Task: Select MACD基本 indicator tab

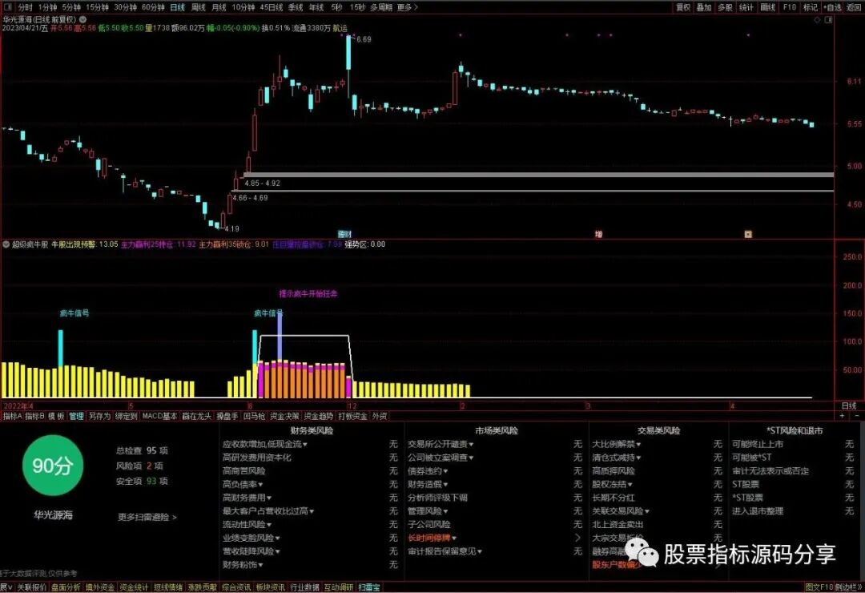Action: click(159, 417)
